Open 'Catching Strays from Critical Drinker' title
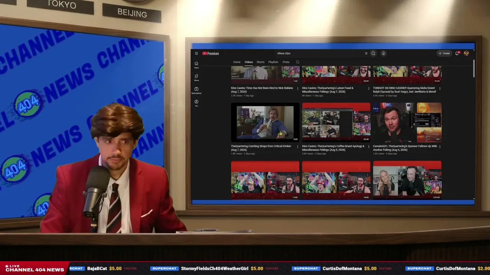Image resolution: width=490 pixels, height=275 pixels. coord(261,148)
